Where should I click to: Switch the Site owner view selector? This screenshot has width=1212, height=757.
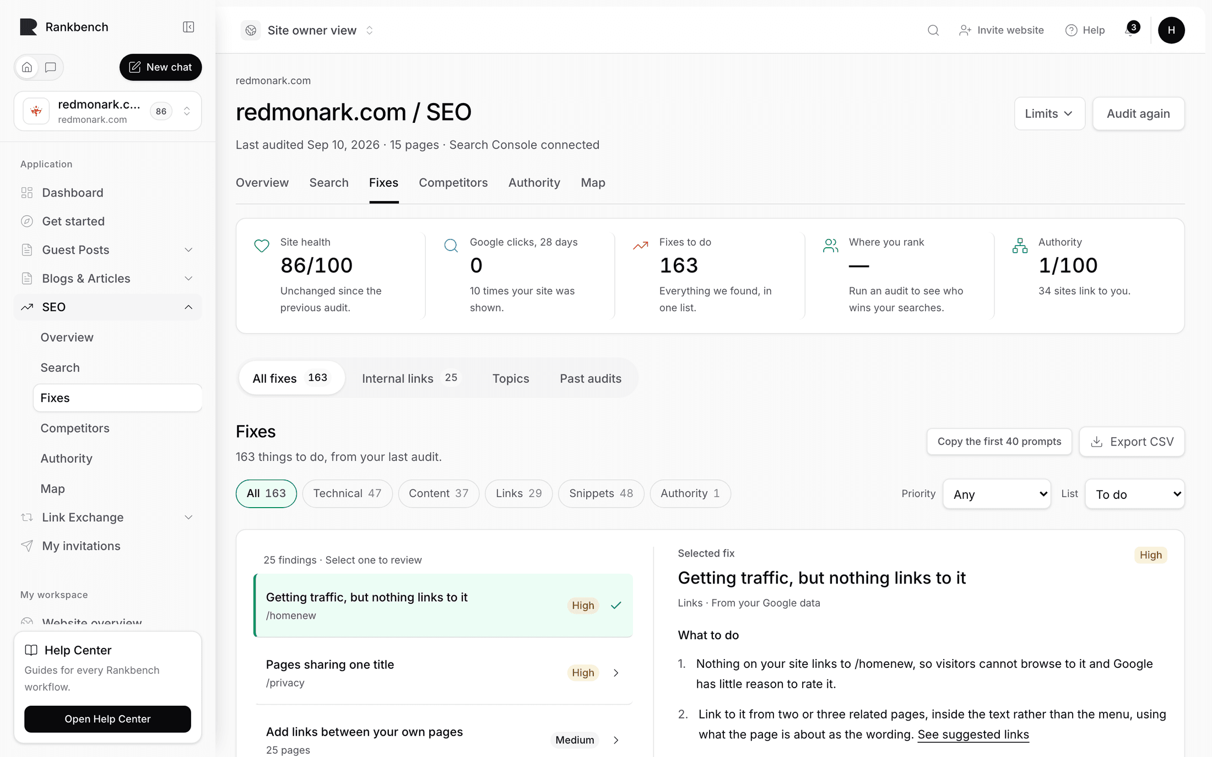[x=308, y=30]
